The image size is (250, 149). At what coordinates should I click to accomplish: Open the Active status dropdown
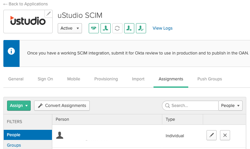click(x=70, y=28)
